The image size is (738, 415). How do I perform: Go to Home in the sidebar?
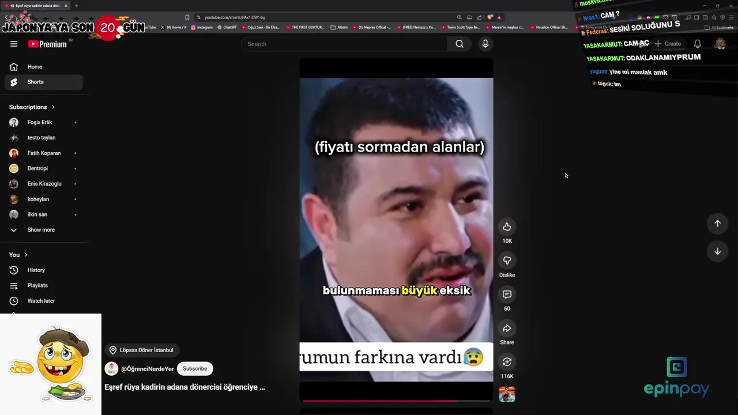[44, 67]
